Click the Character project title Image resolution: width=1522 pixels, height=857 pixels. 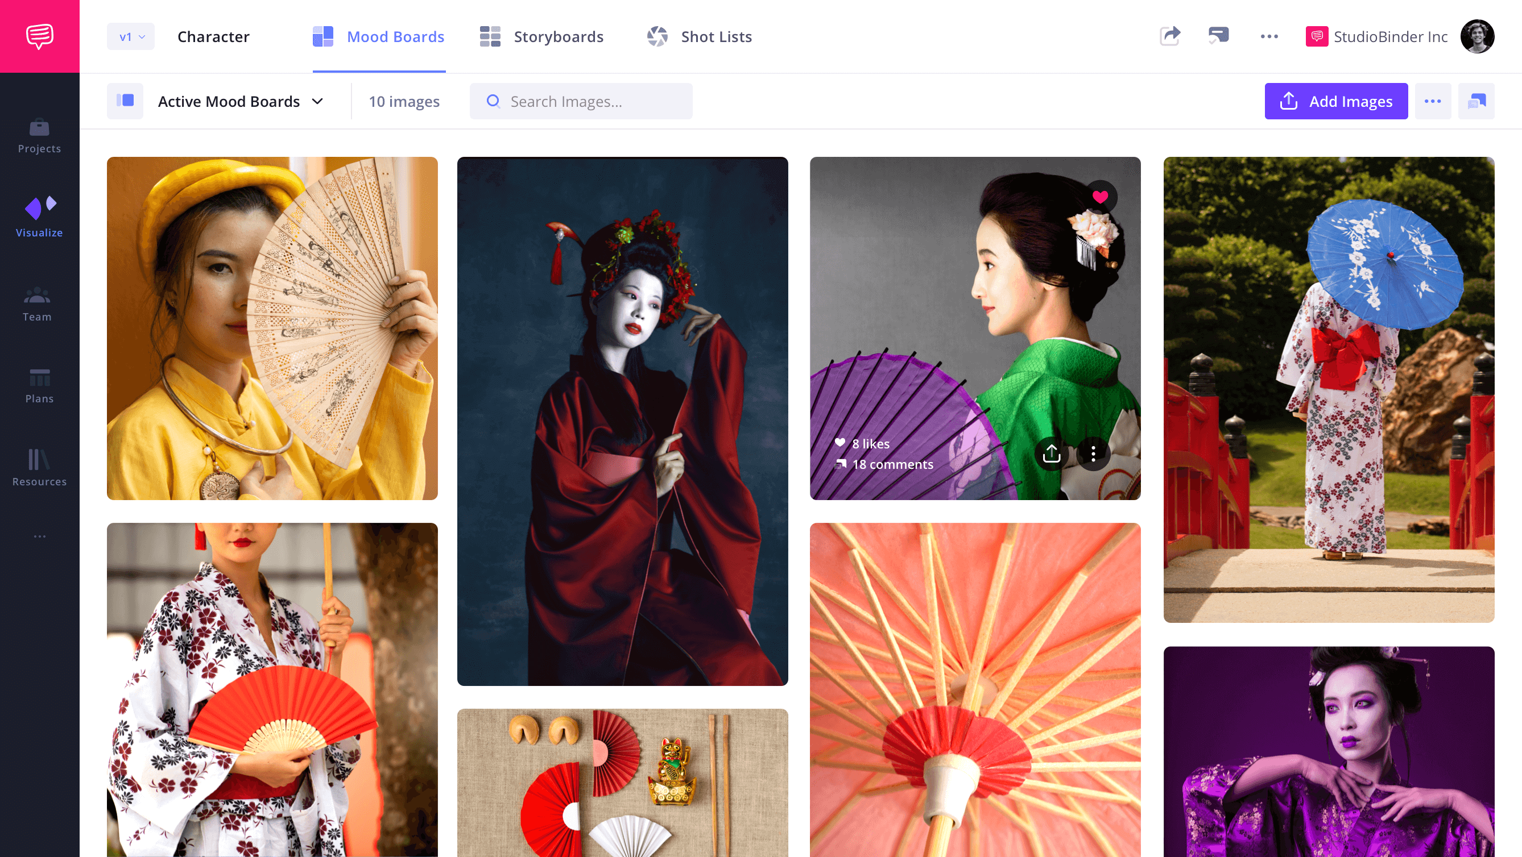coord(213,36)
